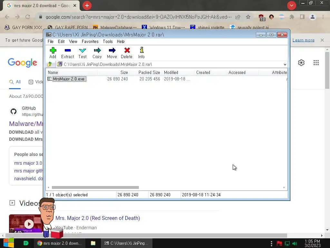
Task: Open Google search settings gear
Action: [301, 63]
